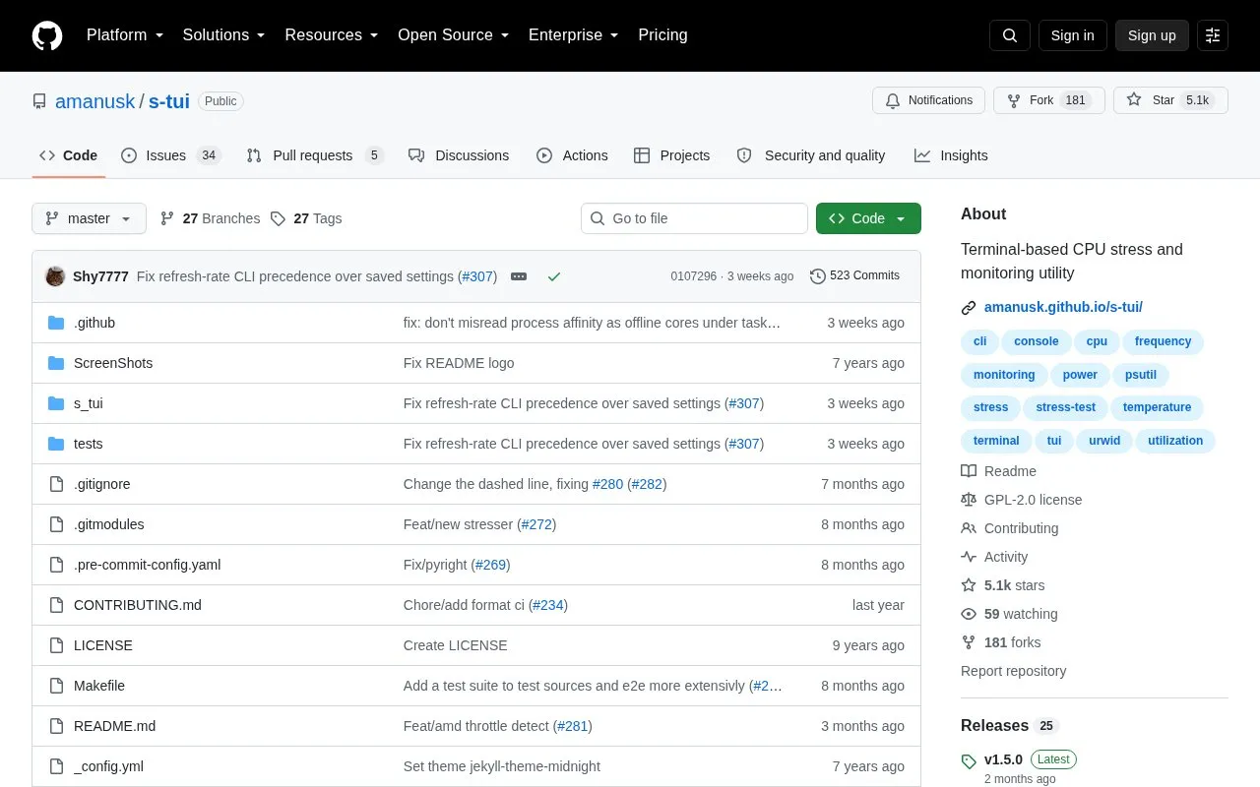
Task: Expand the Resources menu
Action: [x=332, y=35]
